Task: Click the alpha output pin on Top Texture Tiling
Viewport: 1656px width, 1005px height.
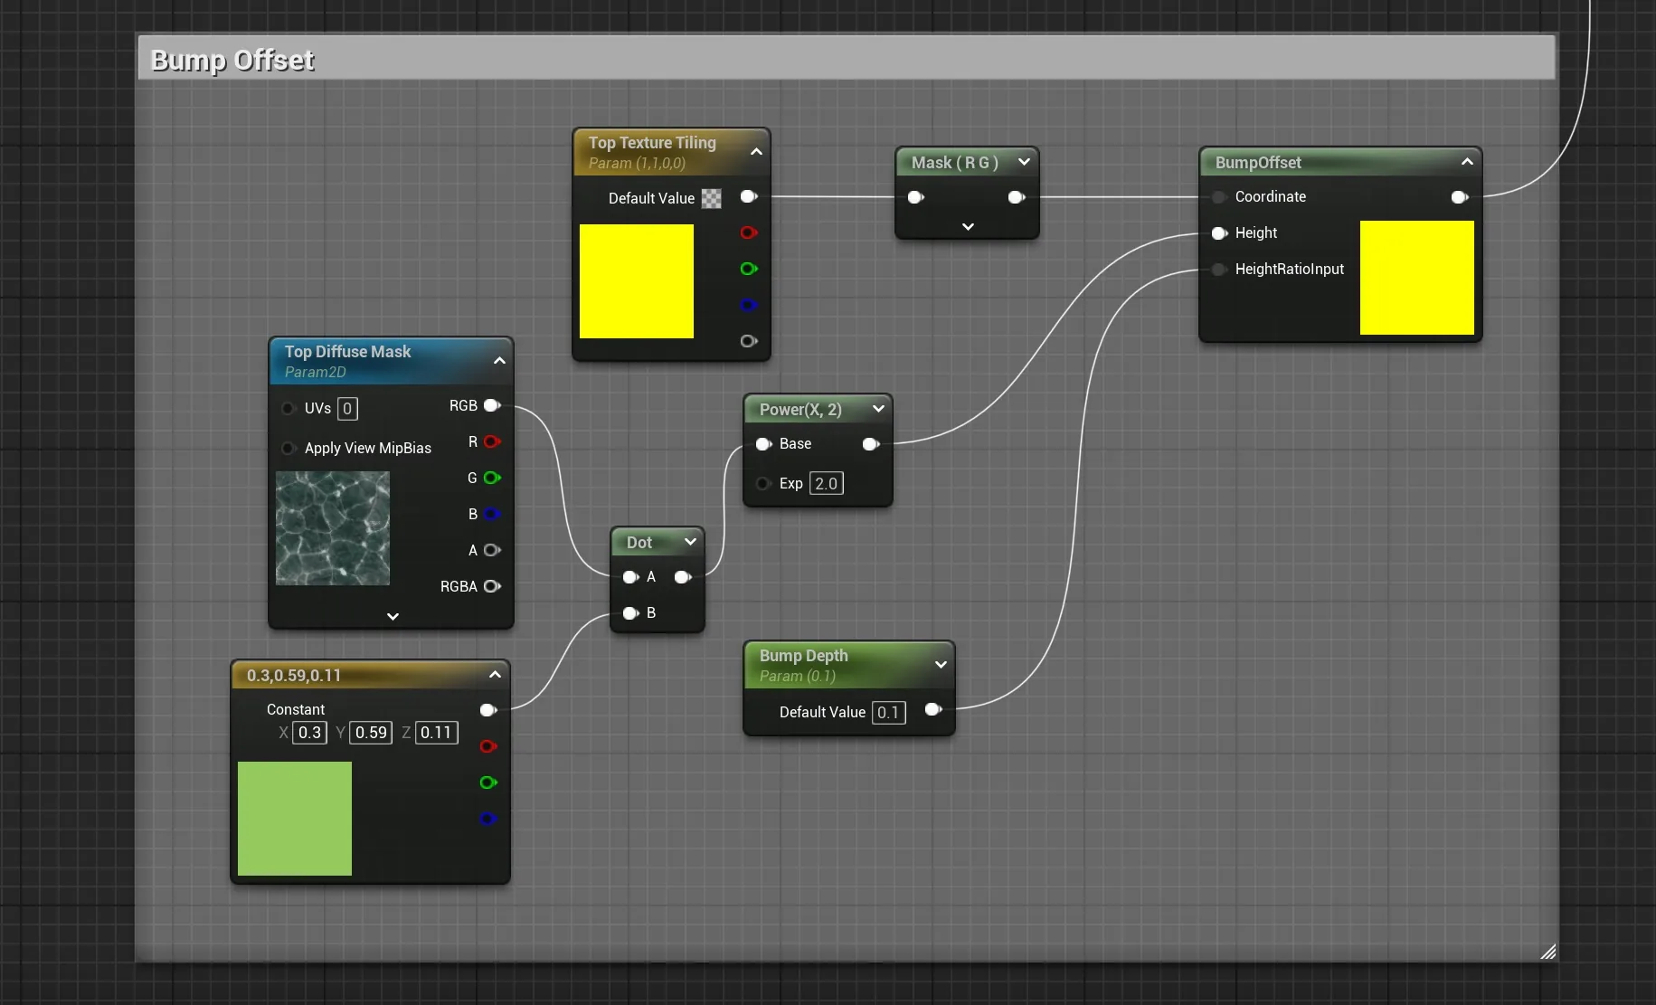Action: (748, 341)
